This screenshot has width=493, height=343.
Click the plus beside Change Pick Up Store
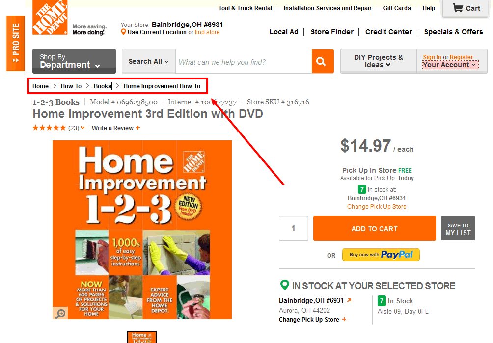pyautogui.click(x=344, y=319)
